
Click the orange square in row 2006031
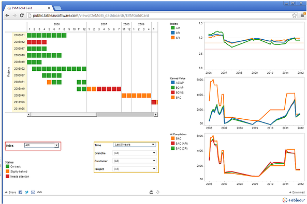49,82
